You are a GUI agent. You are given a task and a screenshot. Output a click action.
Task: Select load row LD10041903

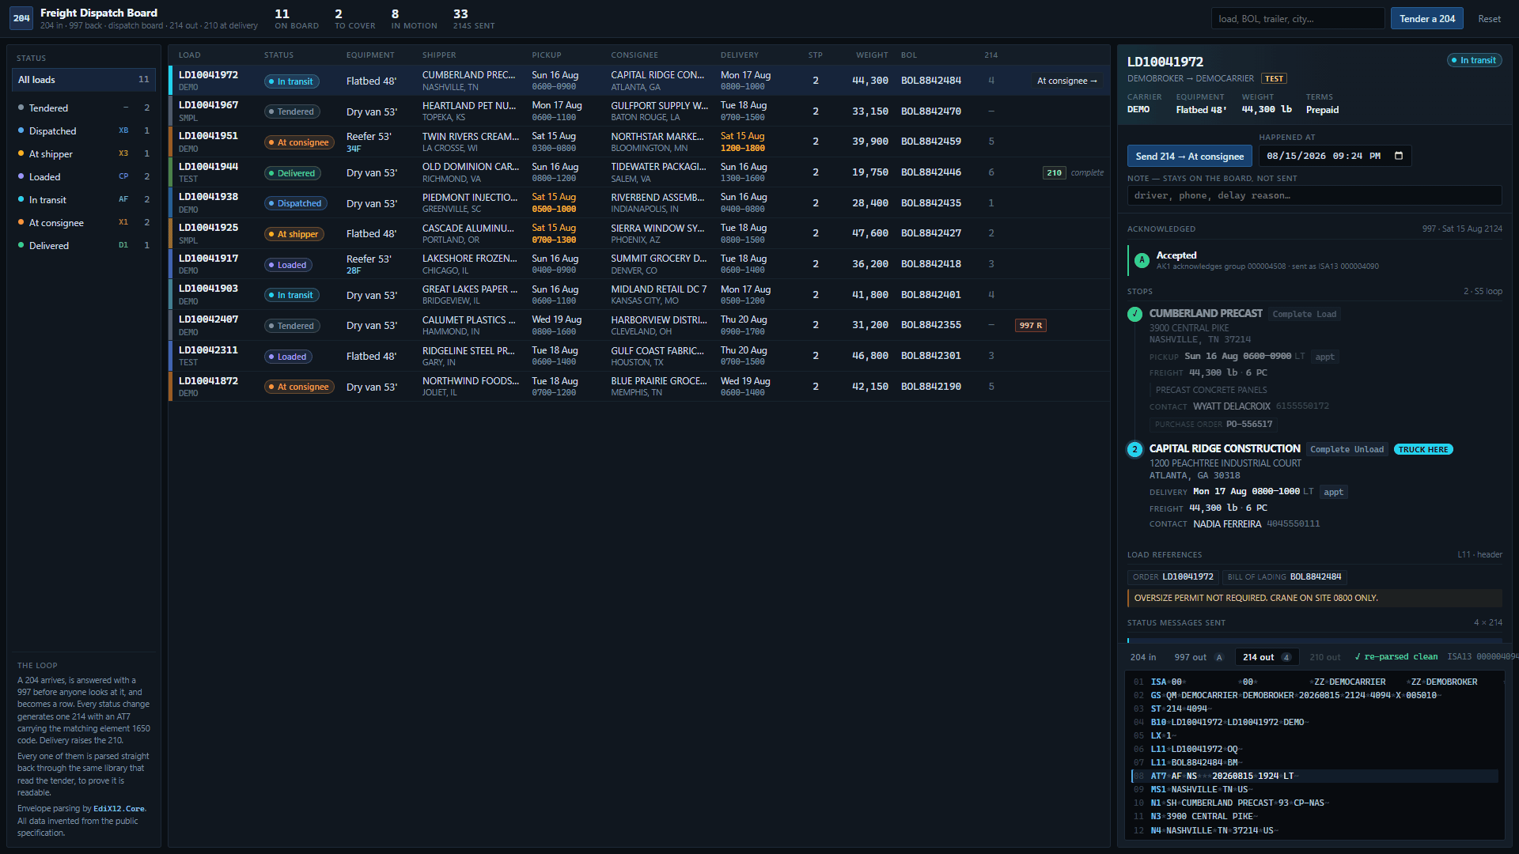pos(638,294)
